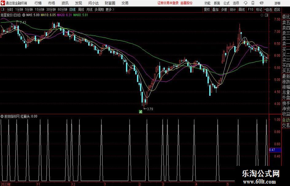This screenshot has height=186, width=290.
Task: Open the 多周期 multi-period view
Action: click(x=99, y=9)
